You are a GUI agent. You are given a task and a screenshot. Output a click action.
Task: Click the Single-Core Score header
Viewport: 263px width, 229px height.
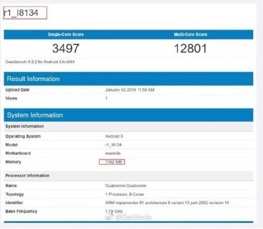pos(66,35)
